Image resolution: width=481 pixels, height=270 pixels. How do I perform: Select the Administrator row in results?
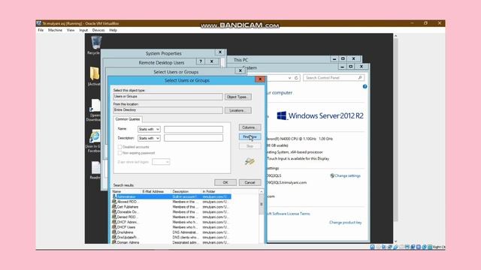pos(171,196)
